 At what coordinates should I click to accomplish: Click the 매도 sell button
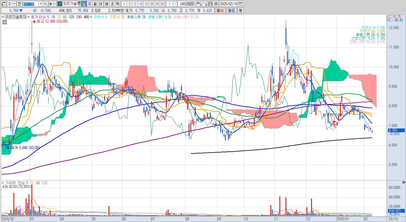[x=232, y=10]
